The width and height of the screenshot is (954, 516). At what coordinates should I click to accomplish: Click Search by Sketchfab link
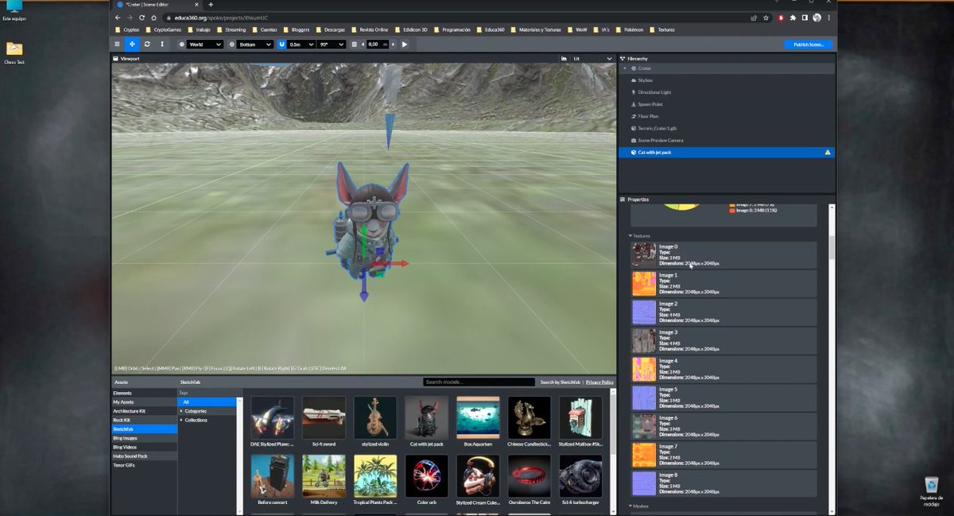point(560,382)
